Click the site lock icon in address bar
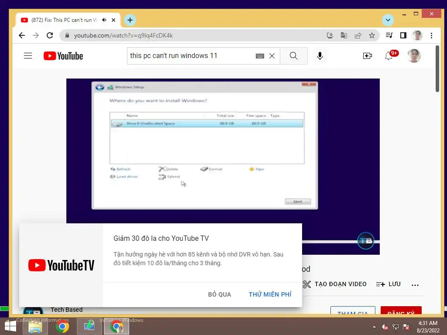447x335 pixels. 67,35
